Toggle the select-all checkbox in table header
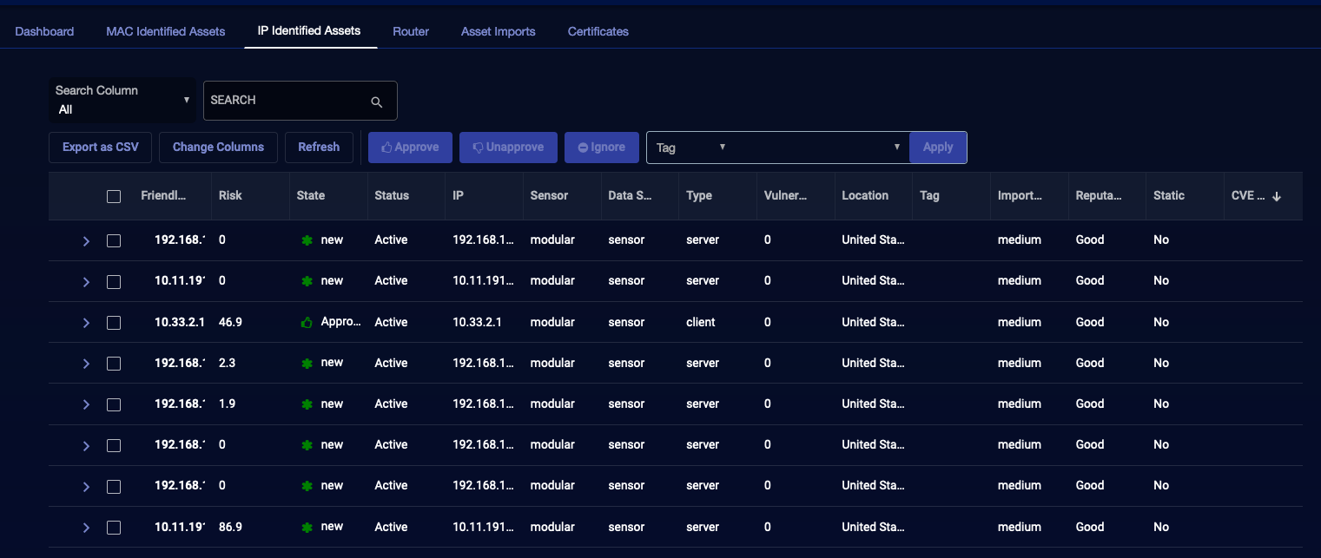Image resolution: width=1321 pixels, height=558 pixels. (x=114, y=196)
